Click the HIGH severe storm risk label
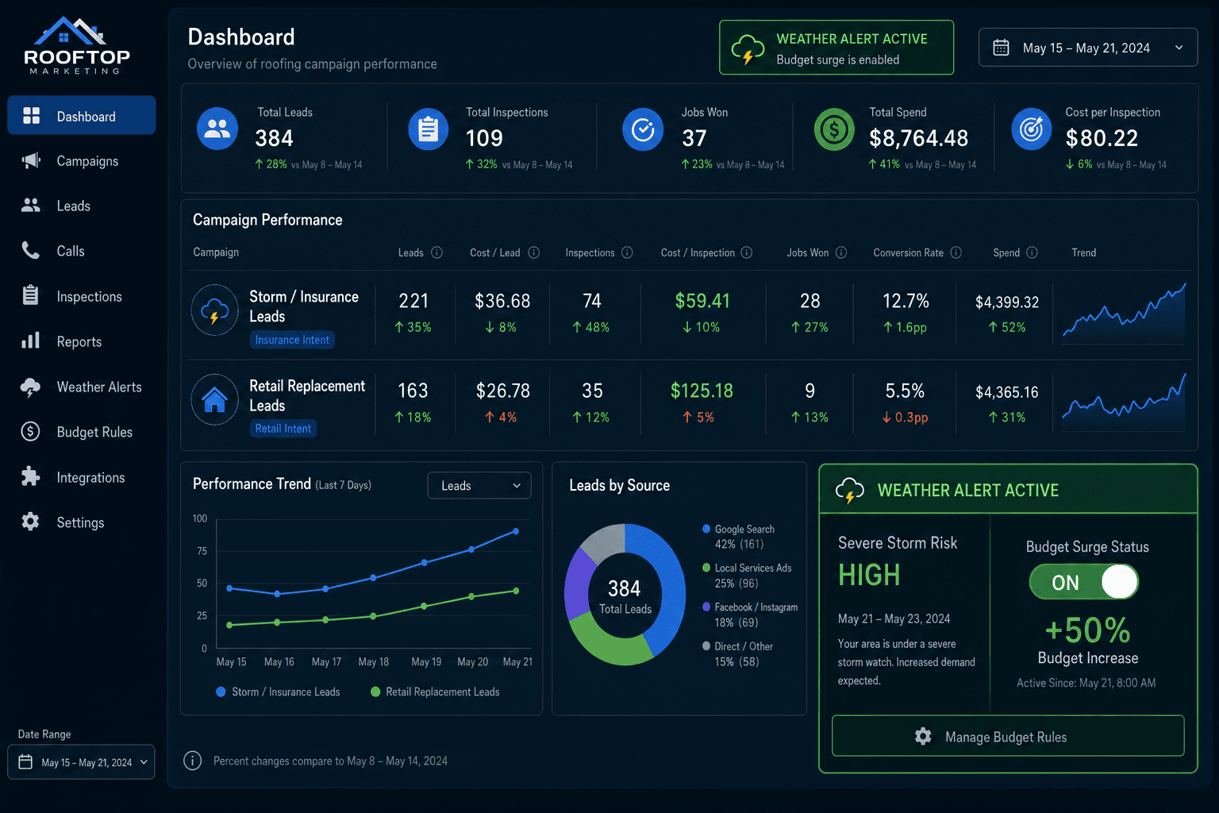This screenshot has width=1219, height=813. click(x=869, y=575)
